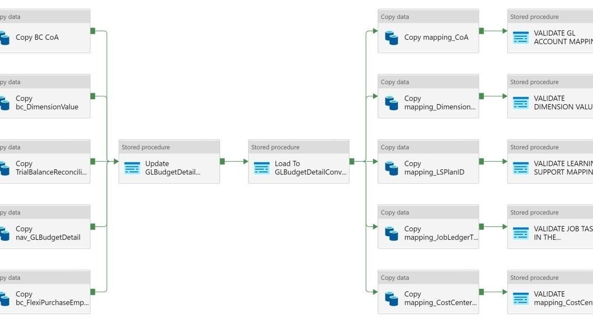This screenshot has width=593, height=336.
Task: Select the database icon in Copy mapping_CostCenter
Action: coord(392,298)
